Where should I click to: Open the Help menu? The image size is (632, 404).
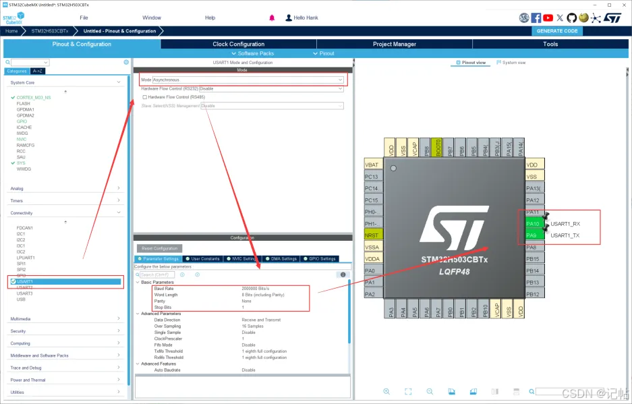click(210, 18)
